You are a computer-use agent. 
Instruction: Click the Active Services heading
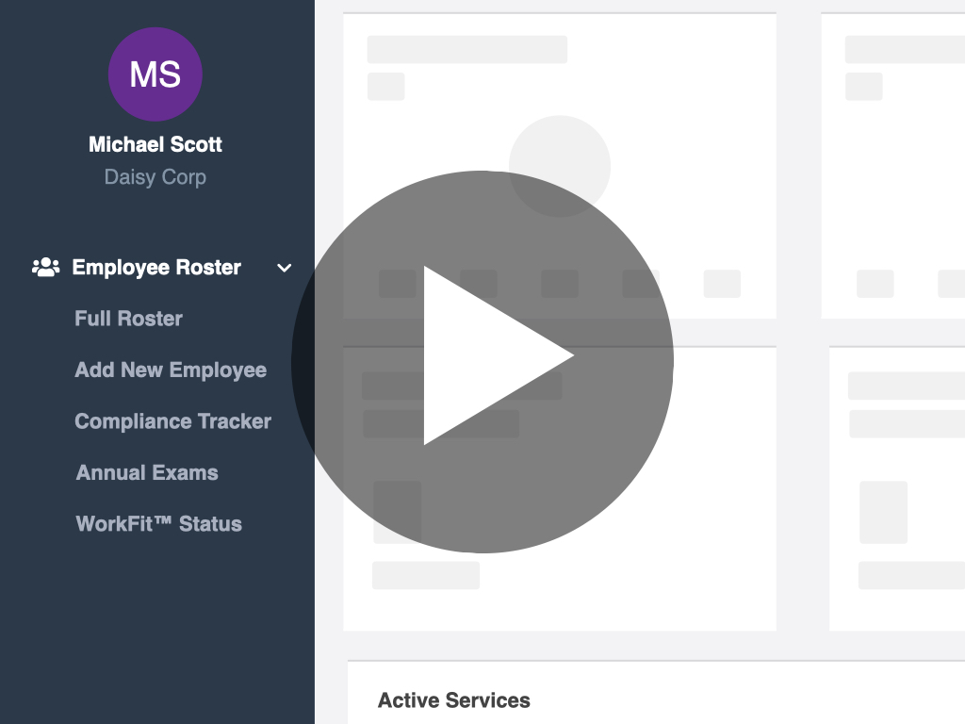454,700
